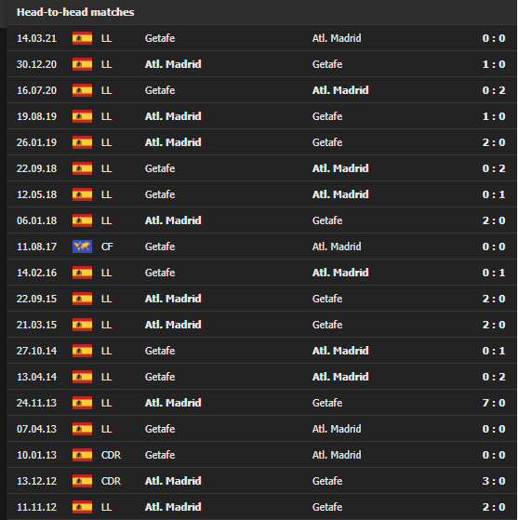The width and height of the screenshot is (518, 520).
Task: Select away team Atl. Madrid on 27.10.14 row
Action: pyautogui.click(x=340, y=351)
